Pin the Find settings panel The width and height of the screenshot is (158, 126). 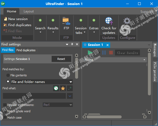click(x=72, y=44)
